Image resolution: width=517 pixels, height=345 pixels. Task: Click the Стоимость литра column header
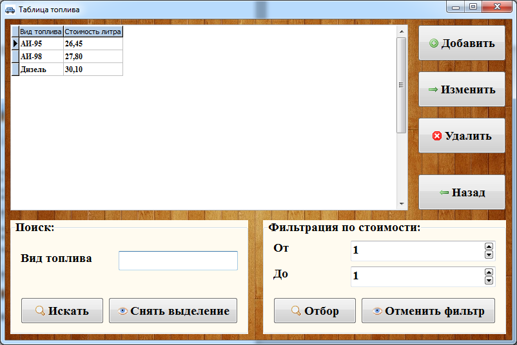(93, 32)
